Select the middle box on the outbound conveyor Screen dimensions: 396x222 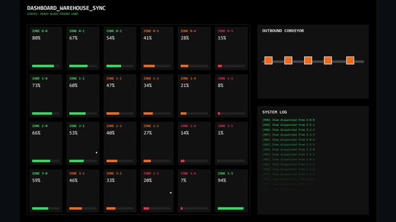coord(308,60)
